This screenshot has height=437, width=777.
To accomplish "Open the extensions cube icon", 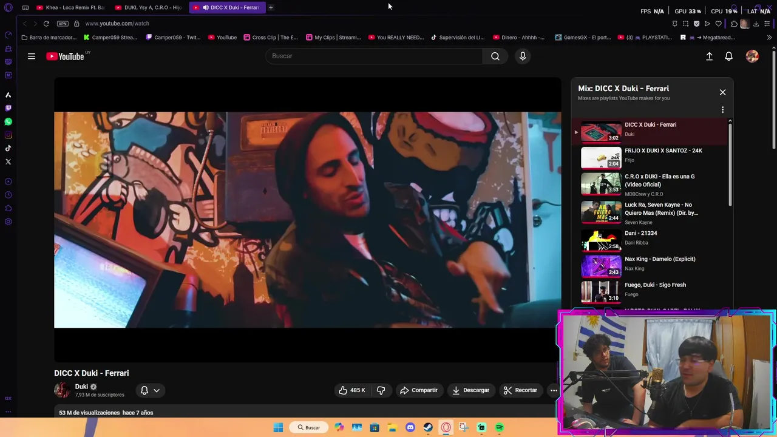I will point(734,24).
